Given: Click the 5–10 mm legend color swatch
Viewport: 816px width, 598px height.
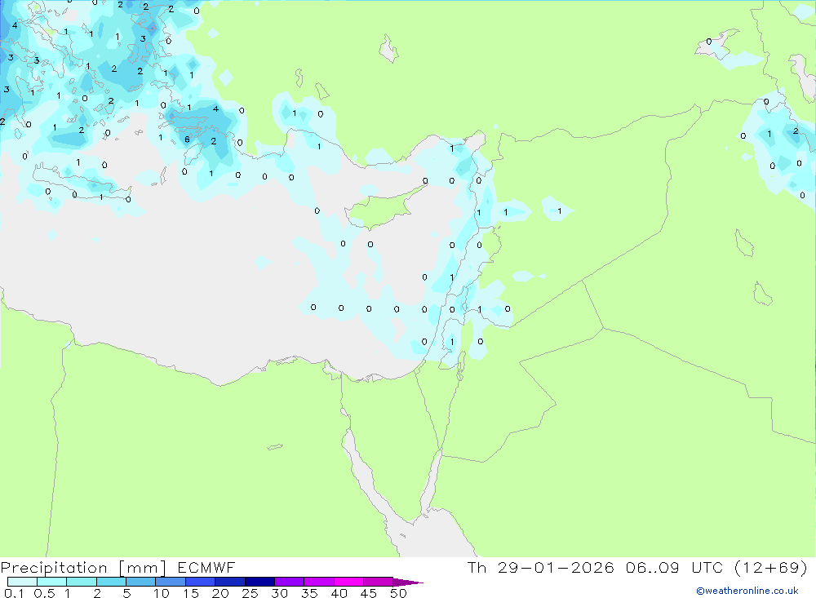Looking at the screenshot, I should click(x=141, y=582).
